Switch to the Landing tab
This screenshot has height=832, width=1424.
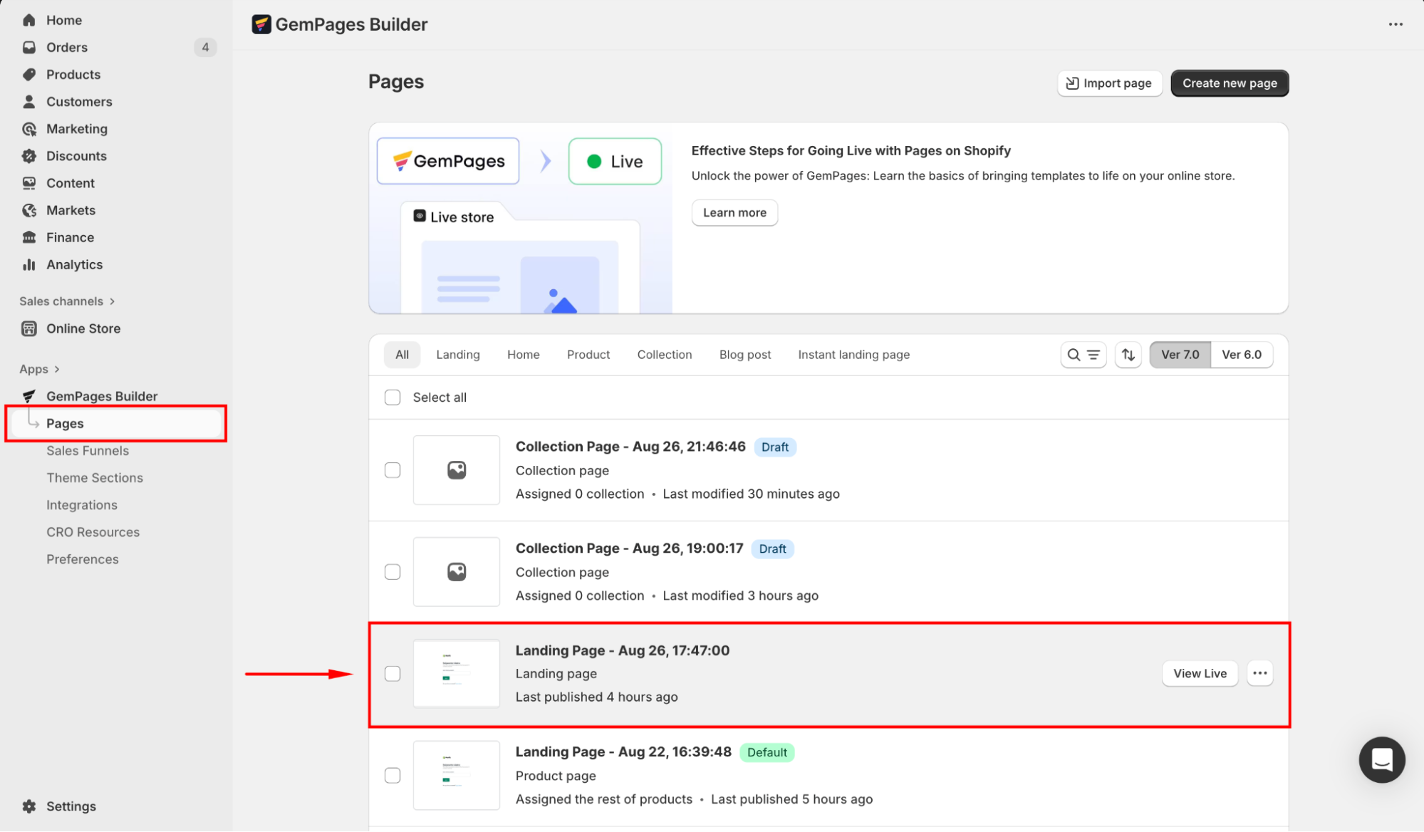pos(457,355)
